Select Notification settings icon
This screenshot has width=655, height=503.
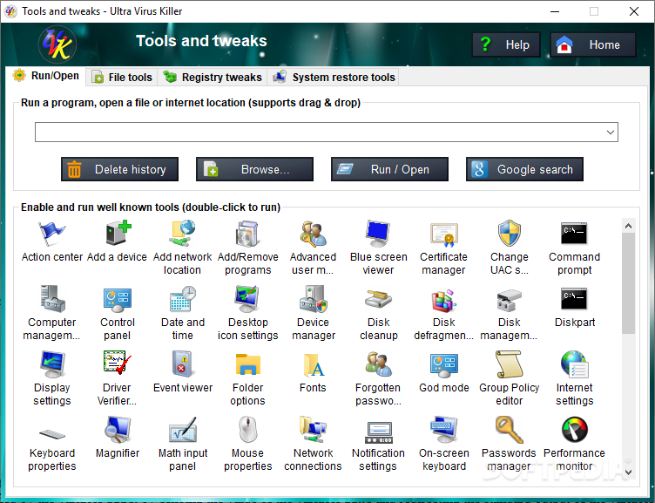[x=379, y=432]
